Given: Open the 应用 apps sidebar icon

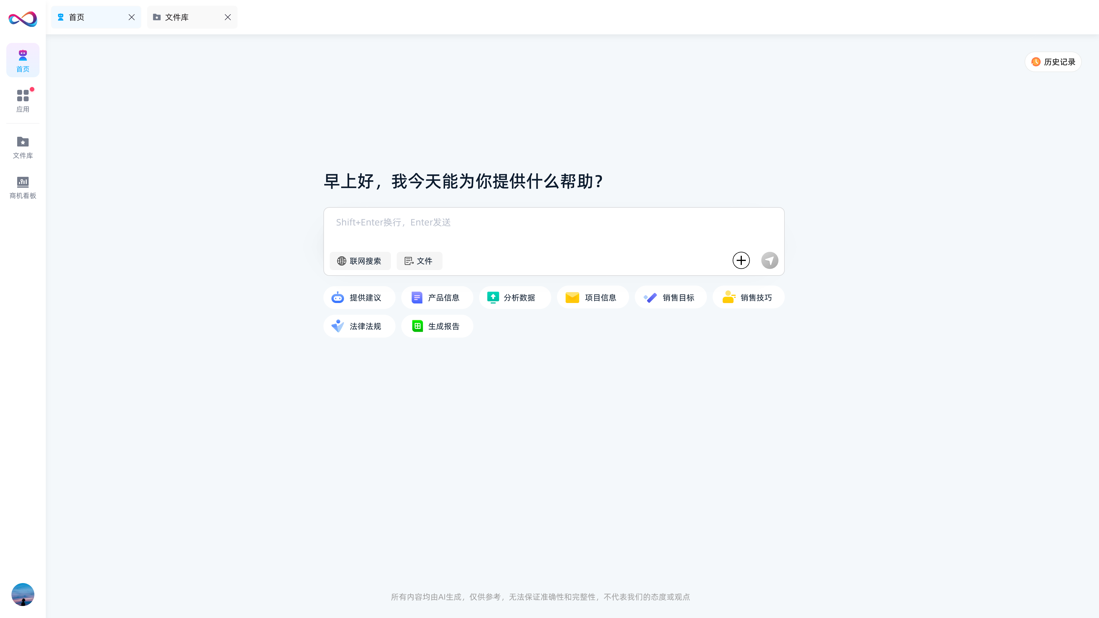Looking at the screenshot, I should coord(23,100).
